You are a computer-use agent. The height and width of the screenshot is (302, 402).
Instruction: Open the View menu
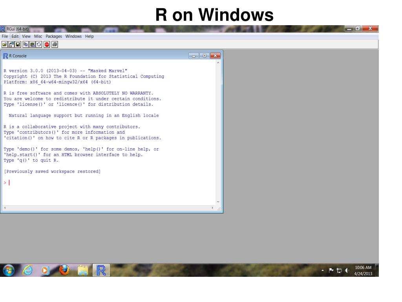pos(26,36)
